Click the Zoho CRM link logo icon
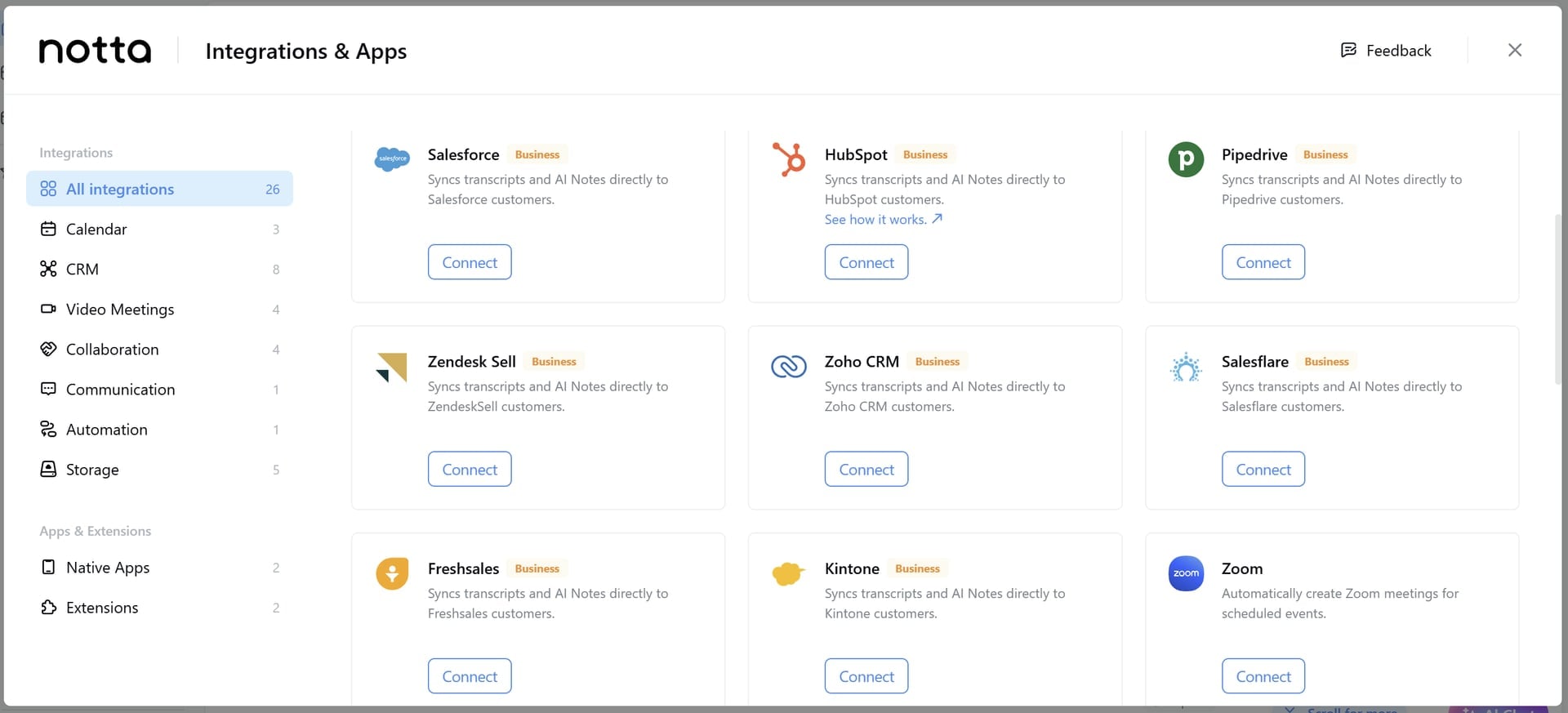The image size is (1568, 713). pos(789,367)
